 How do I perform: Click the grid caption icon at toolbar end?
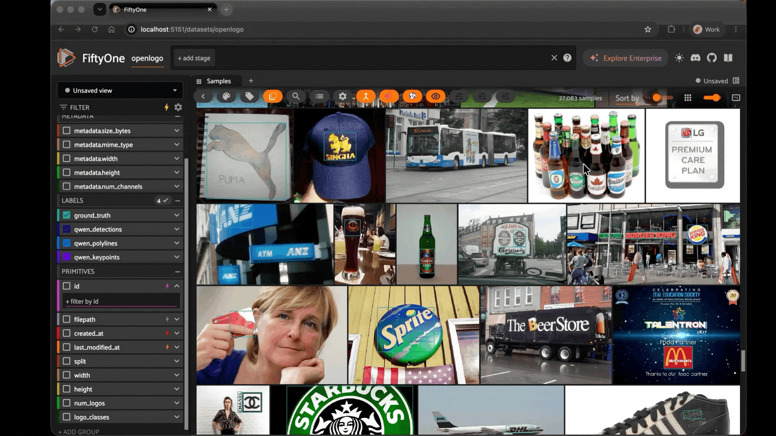point(736,98)
